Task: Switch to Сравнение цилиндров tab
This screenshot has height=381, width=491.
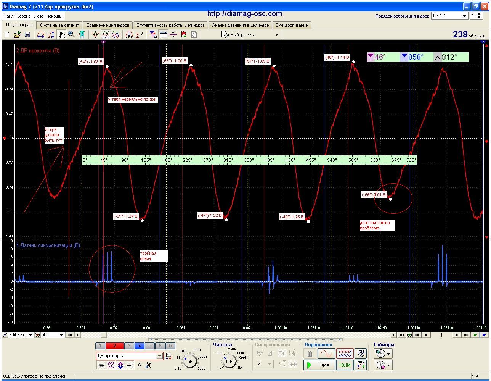Action: tap(108, 25)
